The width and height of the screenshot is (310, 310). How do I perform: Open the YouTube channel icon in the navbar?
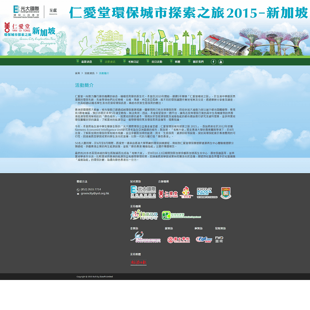pyautogui.click(x=221, y=62)
